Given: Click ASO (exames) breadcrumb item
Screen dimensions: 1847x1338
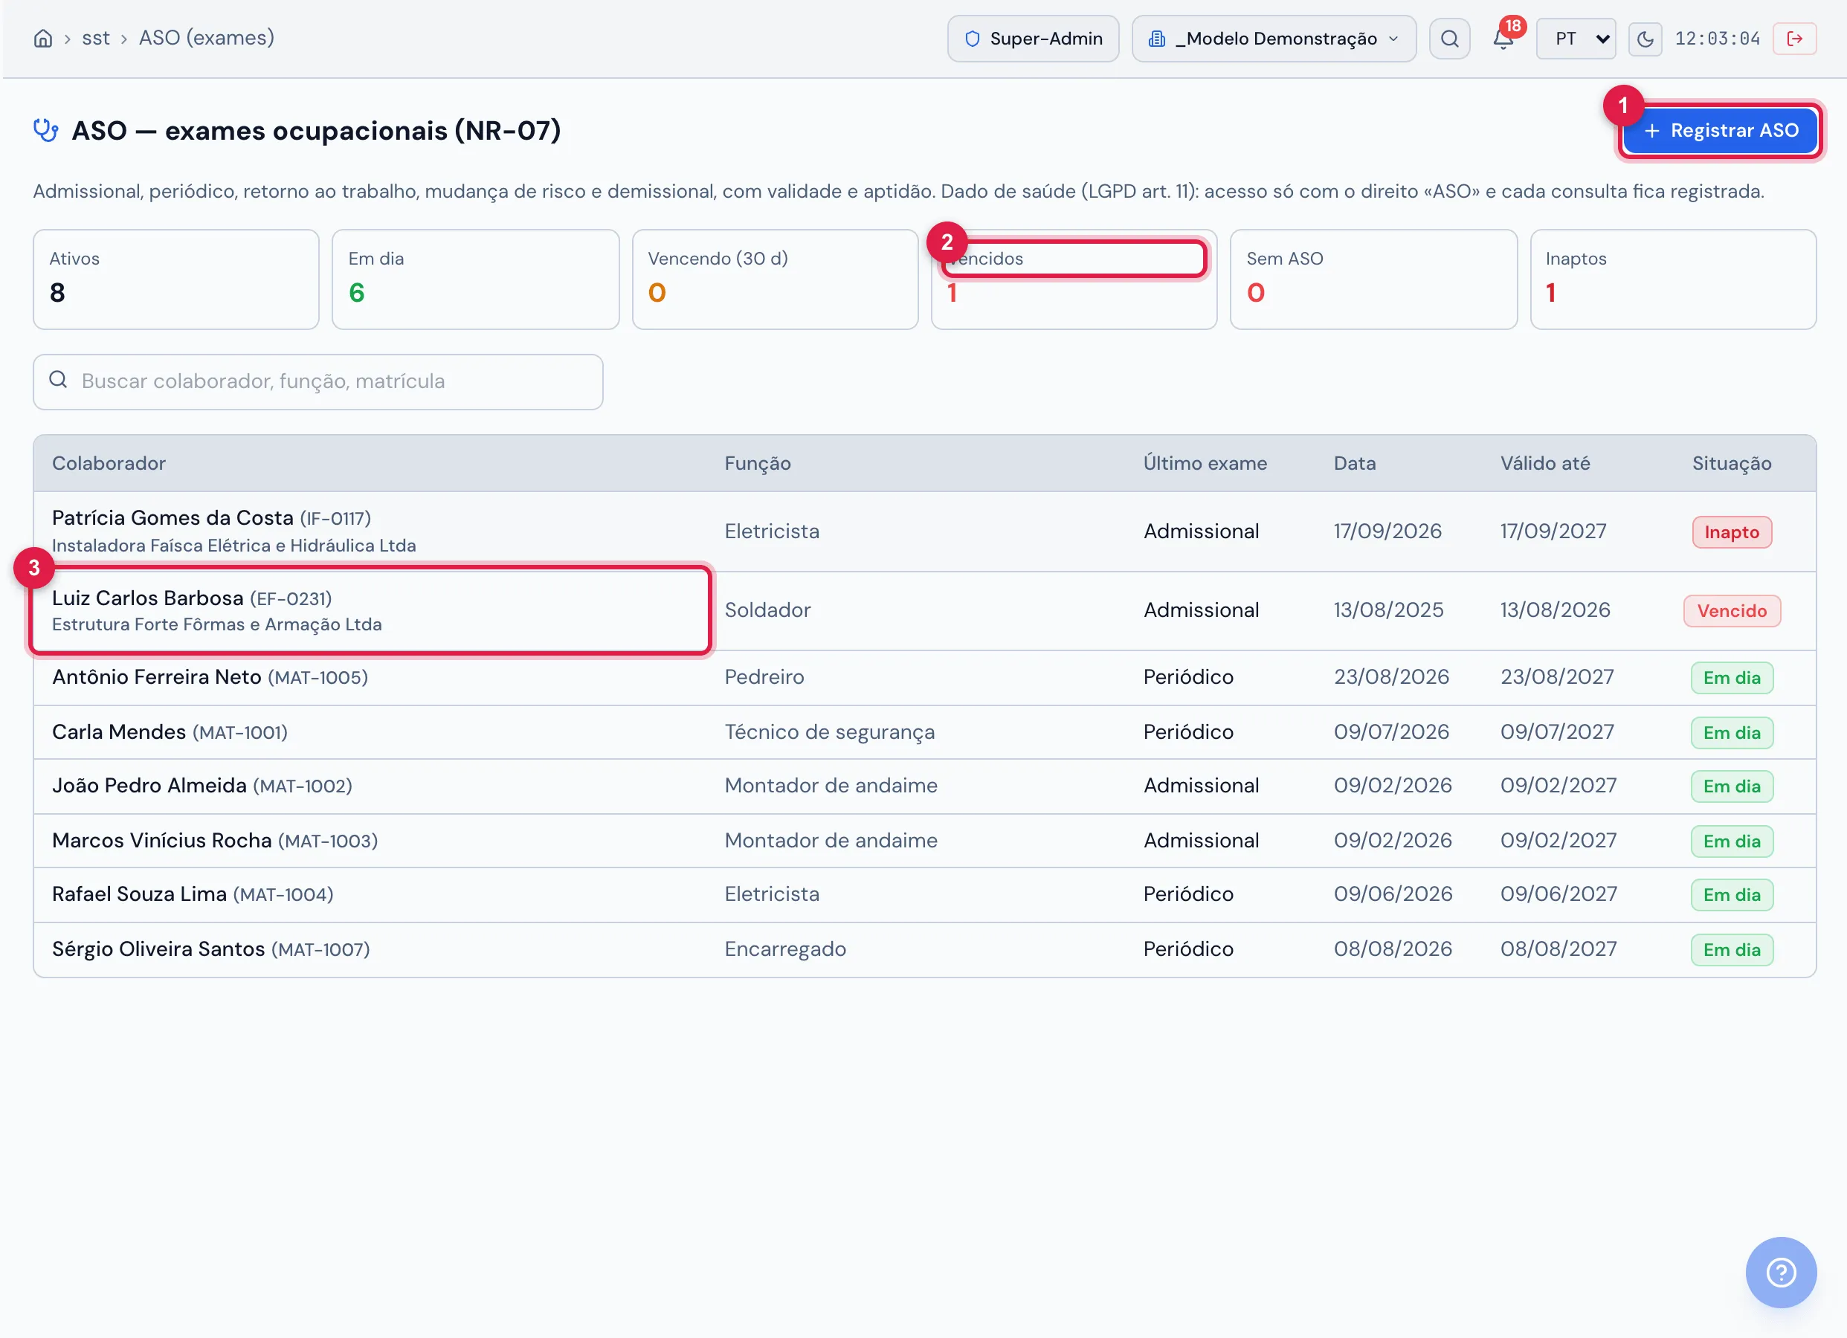Looking at the screenshot, I should 206,38.
